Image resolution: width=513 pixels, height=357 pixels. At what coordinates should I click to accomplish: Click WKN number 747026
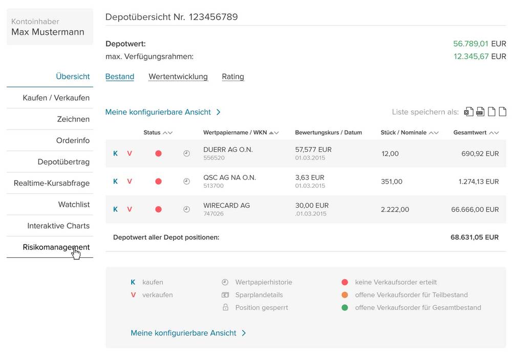click(x=213, y=214)
